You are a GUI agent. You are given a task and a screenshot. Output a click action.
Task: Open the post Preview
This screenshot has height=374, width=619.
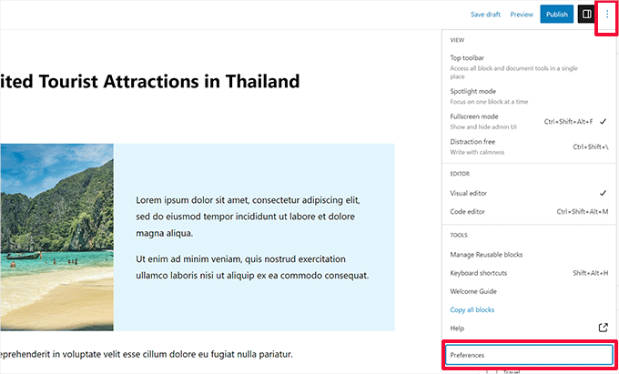tap(522, 15)
